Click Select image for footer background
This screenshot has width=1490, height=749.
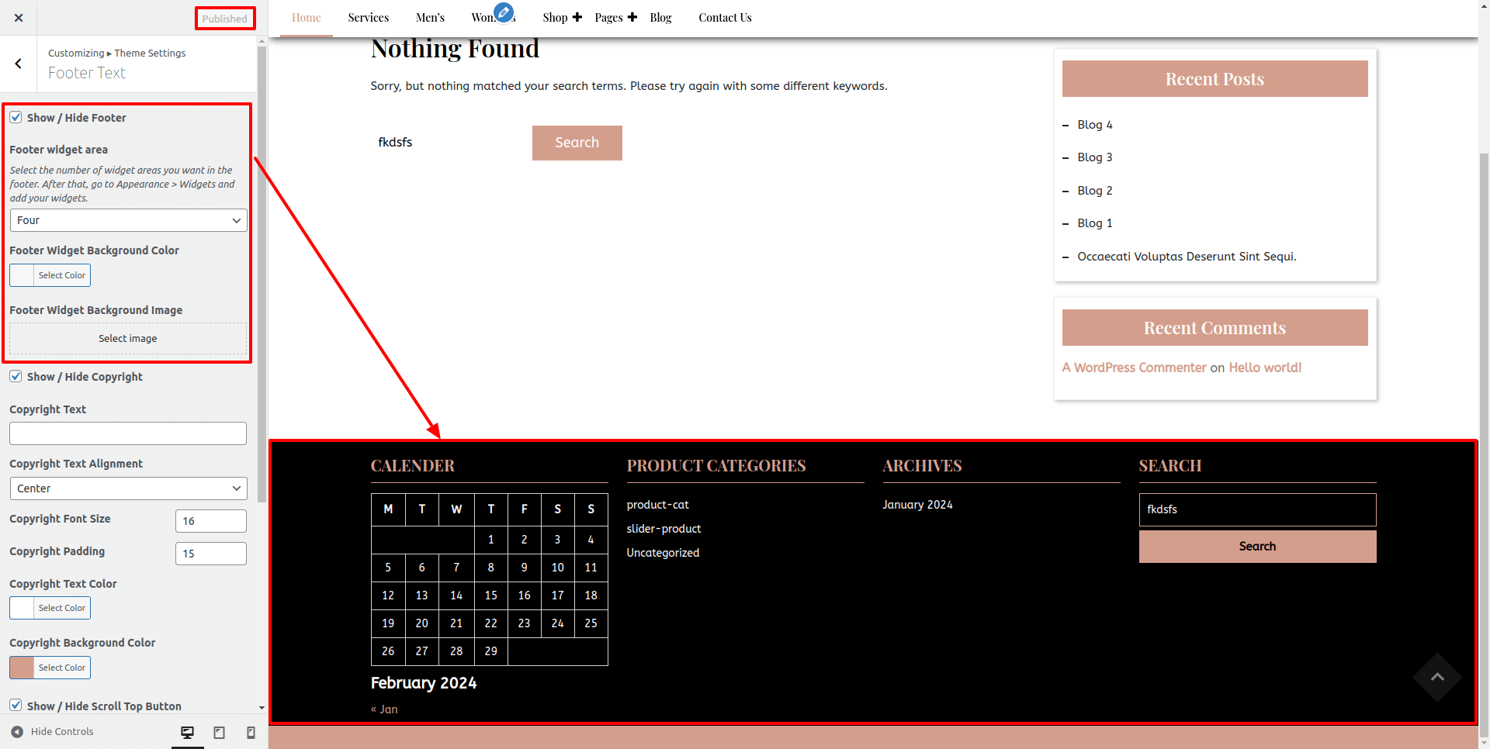128,339
